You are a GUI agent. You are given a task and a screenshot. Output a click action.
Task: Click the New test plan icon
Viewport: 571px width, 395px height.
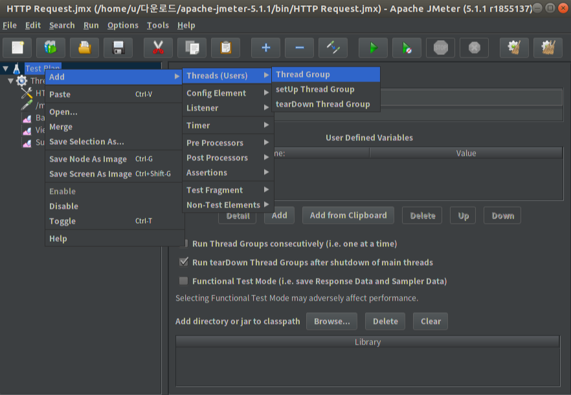click(x=17, y=48)
